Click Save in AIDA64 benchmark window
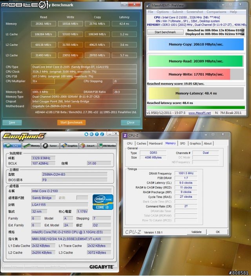The height and width of the screenshot is (276, 251). [12, 122]
